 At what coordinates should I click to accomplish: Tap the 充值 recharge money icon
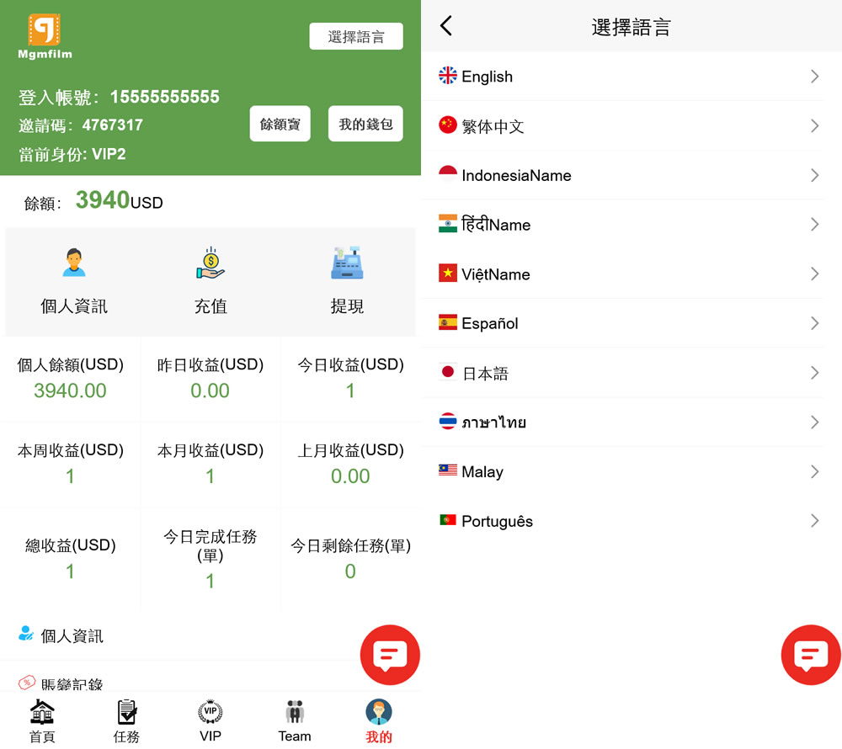pyautogui.click(x=210, y=263)
